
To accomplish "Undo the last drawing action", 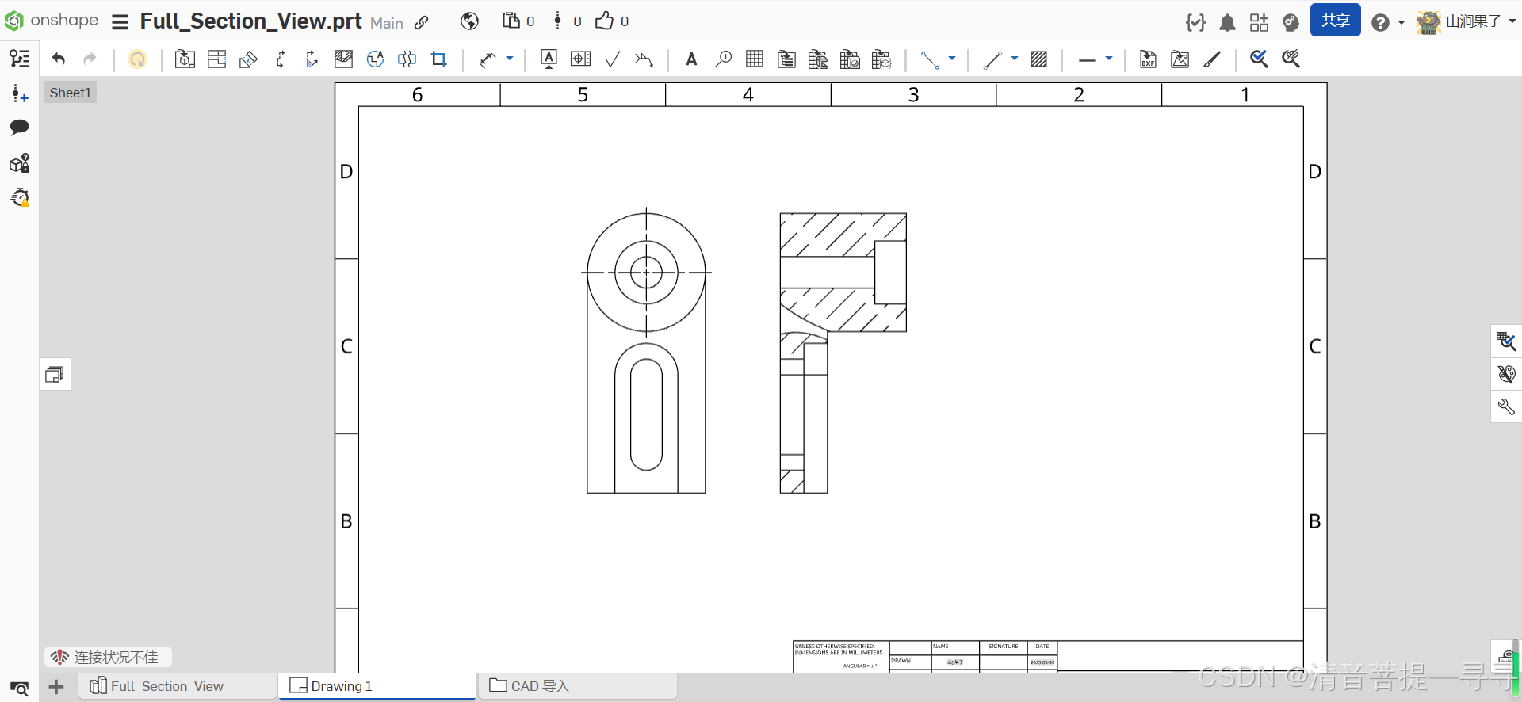I will [59, 59].
